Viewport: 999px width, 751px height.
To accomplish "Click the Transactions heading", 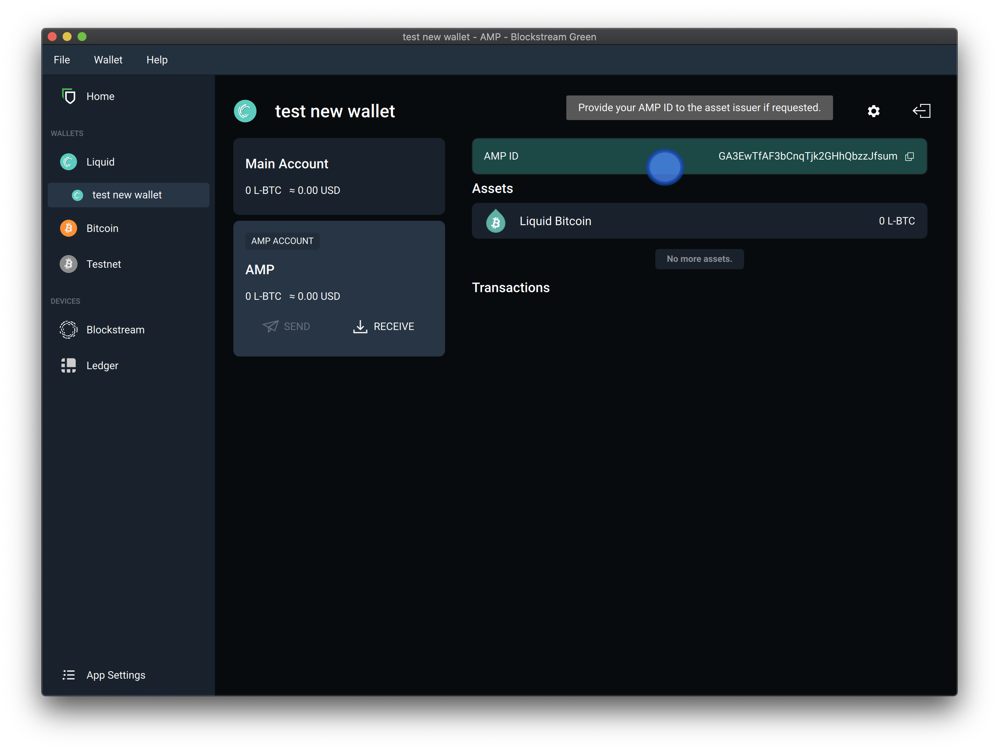I will pyautogui.click(x=510, y=288).
